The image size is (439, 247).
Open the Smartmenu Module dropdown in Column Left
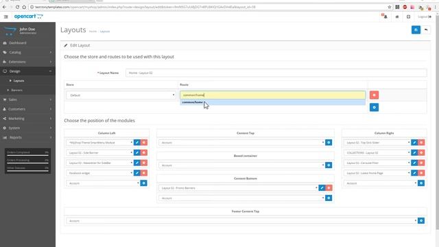pyautogui.click(x=99, y=143)
